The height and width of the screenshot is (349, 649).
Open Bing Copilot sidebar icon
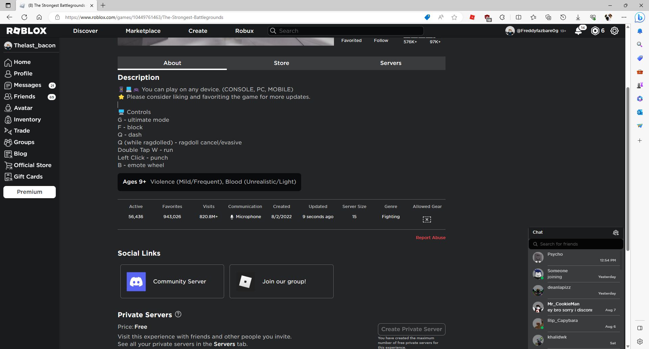click(640, 17)
